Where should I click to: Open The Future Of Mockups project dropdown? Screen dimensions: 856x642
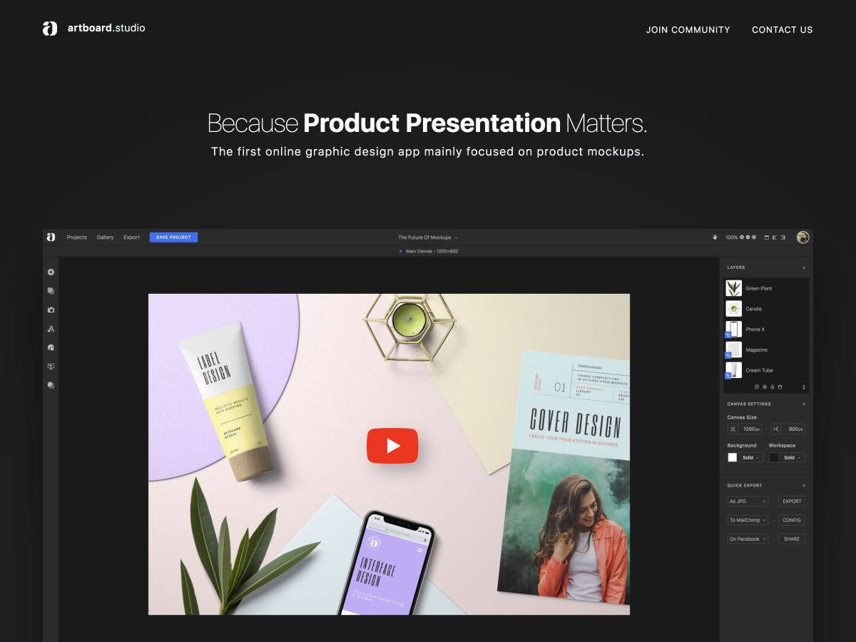click(428, 238)
